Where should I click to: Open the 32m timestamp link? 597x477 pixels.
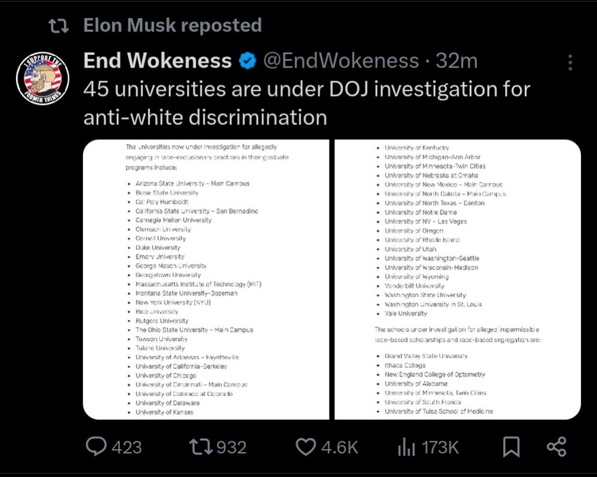coord(457,60)
